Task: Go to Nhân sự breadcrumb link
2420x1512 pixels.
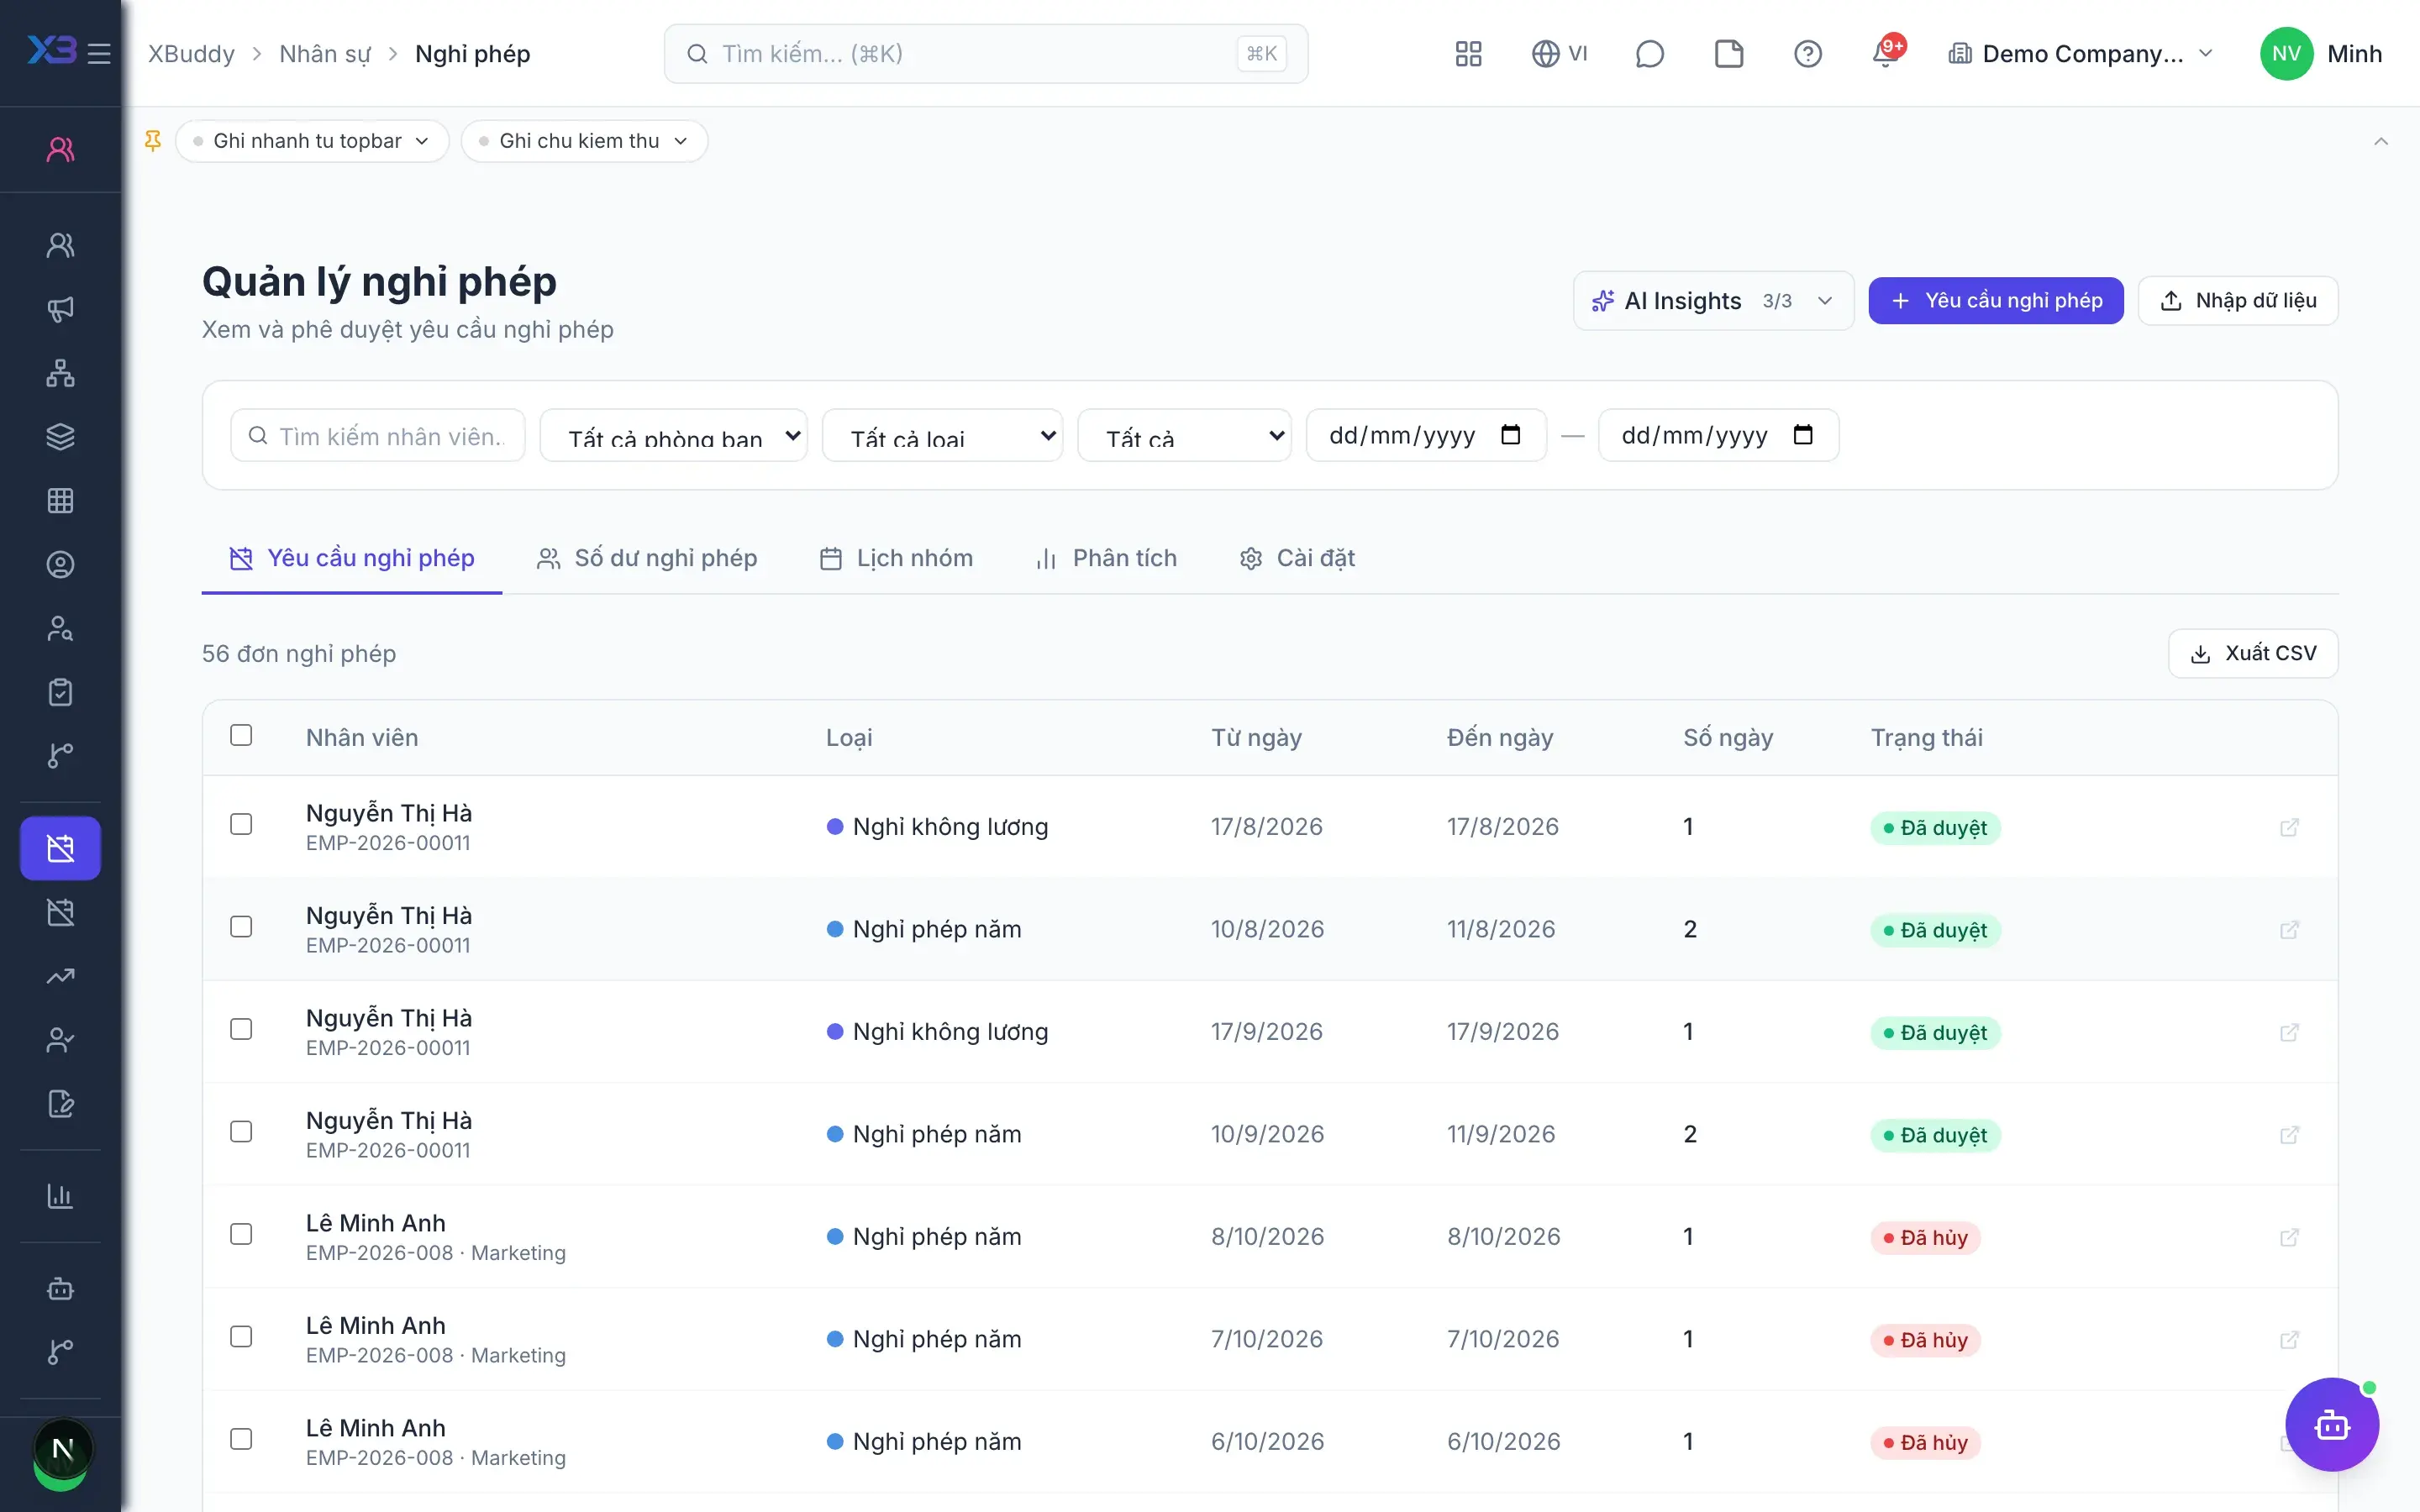Action: pos(325,54)
